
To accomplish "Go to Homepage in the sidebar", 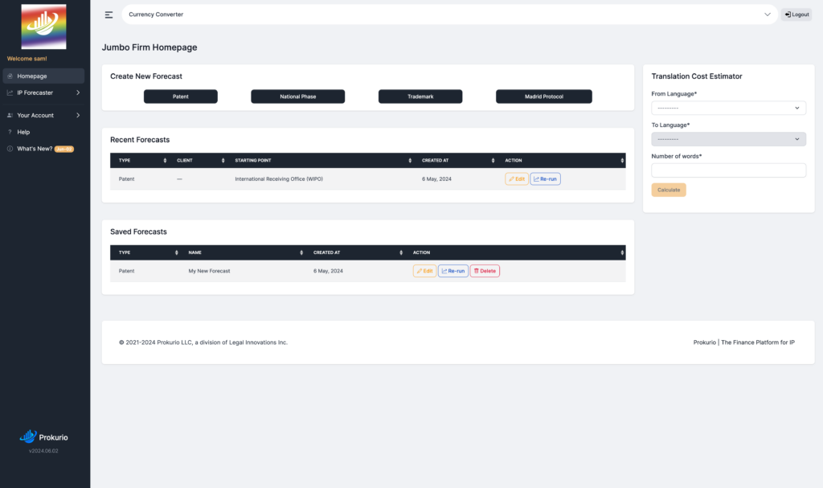I will coord(43,76).
